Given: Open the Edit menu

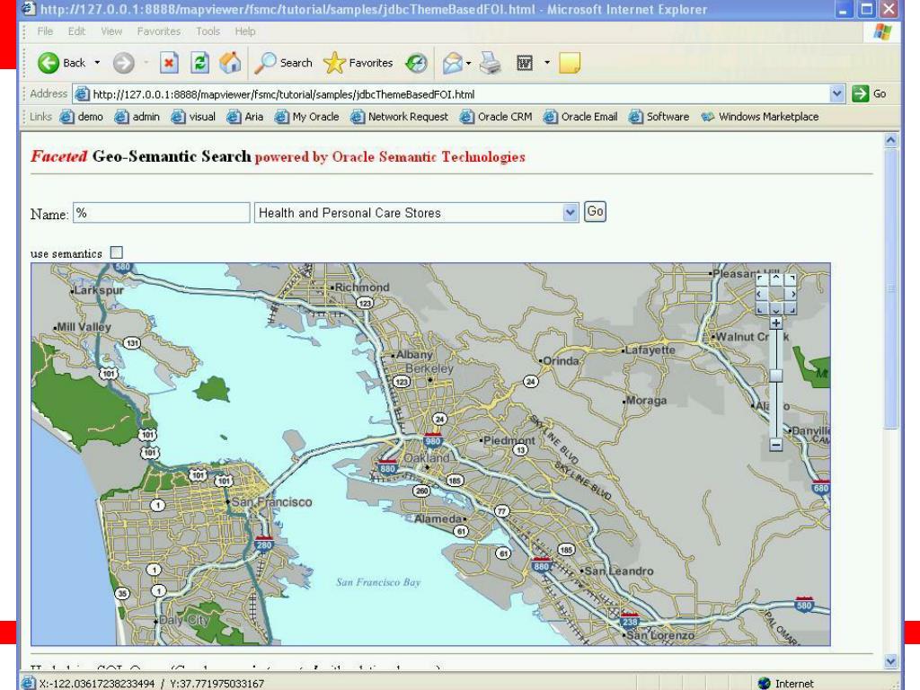Looking at the screenshot, I should 76,31.
